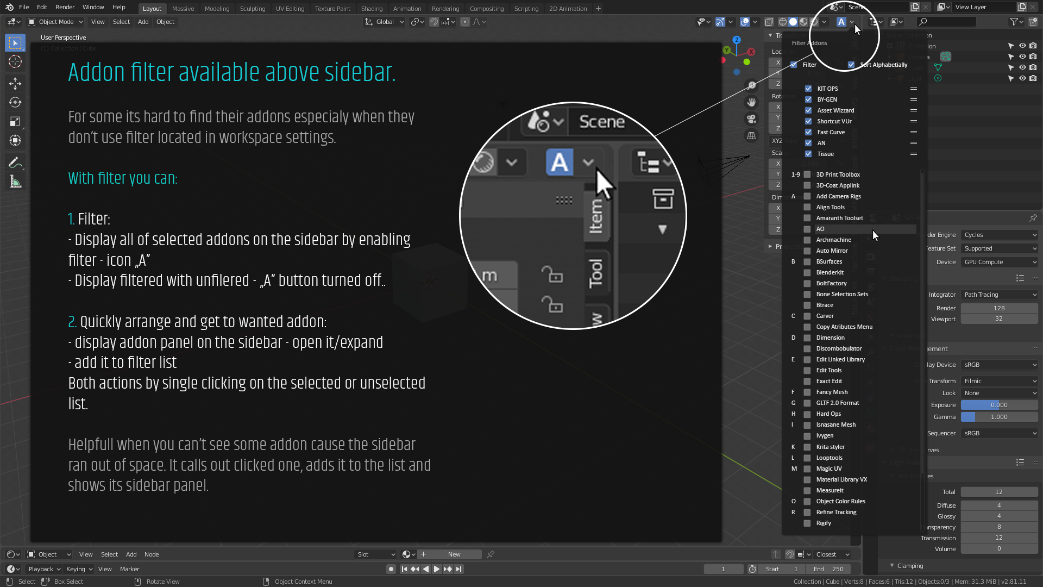Uncheck the KIT OPS addon checkbox

point(808,89)
